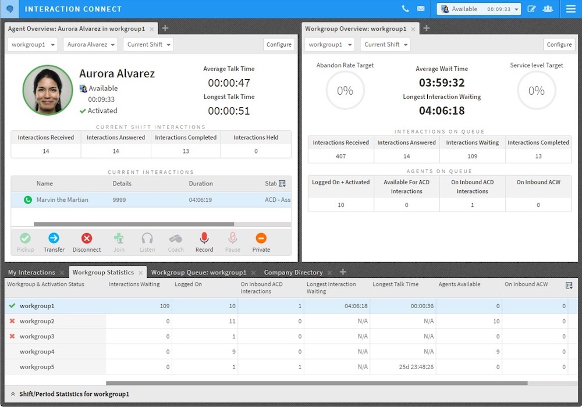Open Current Shift dropdown in Agent Overview
The width and height of the screenshot is (582, 407).
148,45
